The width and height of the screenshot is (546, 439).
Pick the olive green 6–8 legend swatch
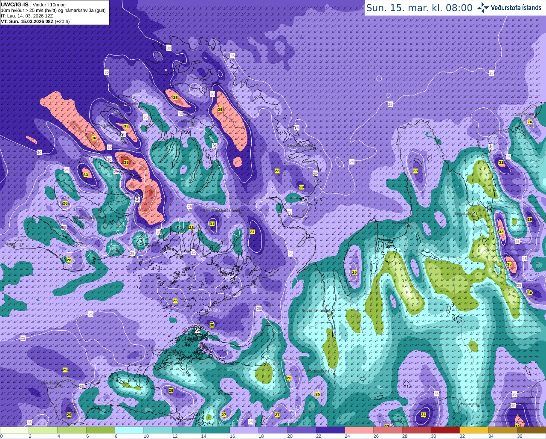tap(101, 430)
